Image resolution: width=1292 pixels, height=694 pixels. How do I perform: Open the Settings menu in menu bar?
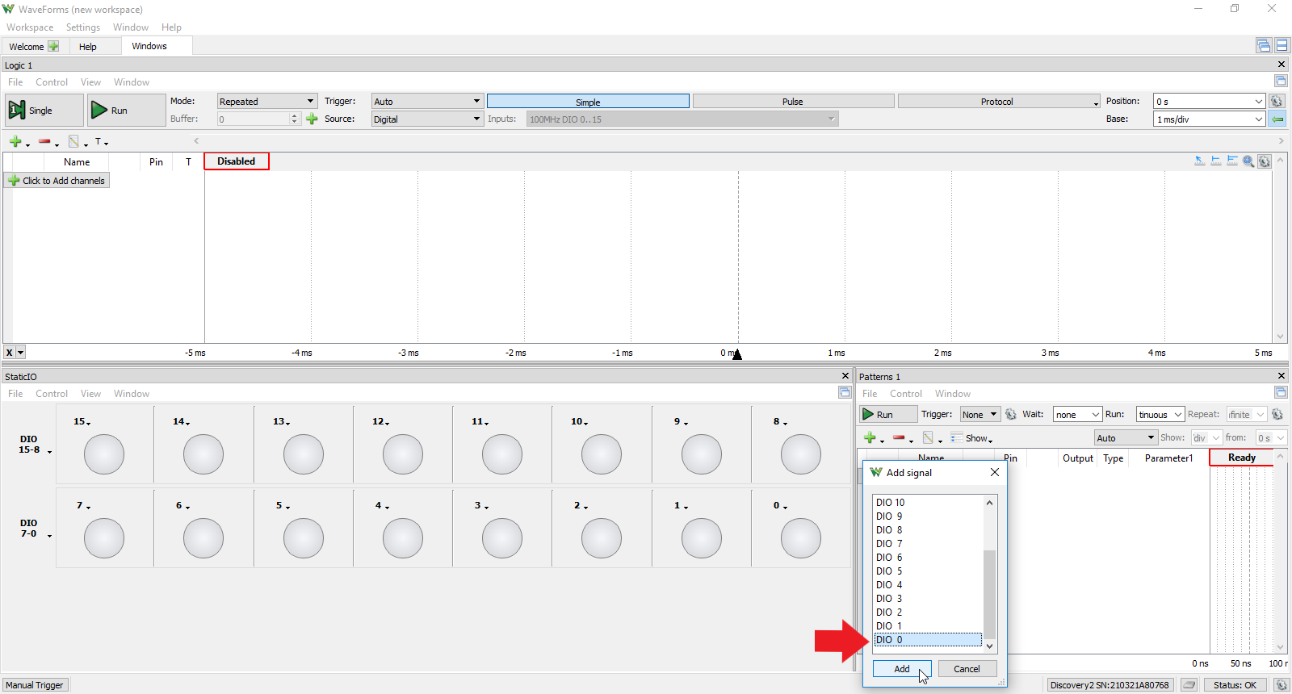[x=82, y=27]
